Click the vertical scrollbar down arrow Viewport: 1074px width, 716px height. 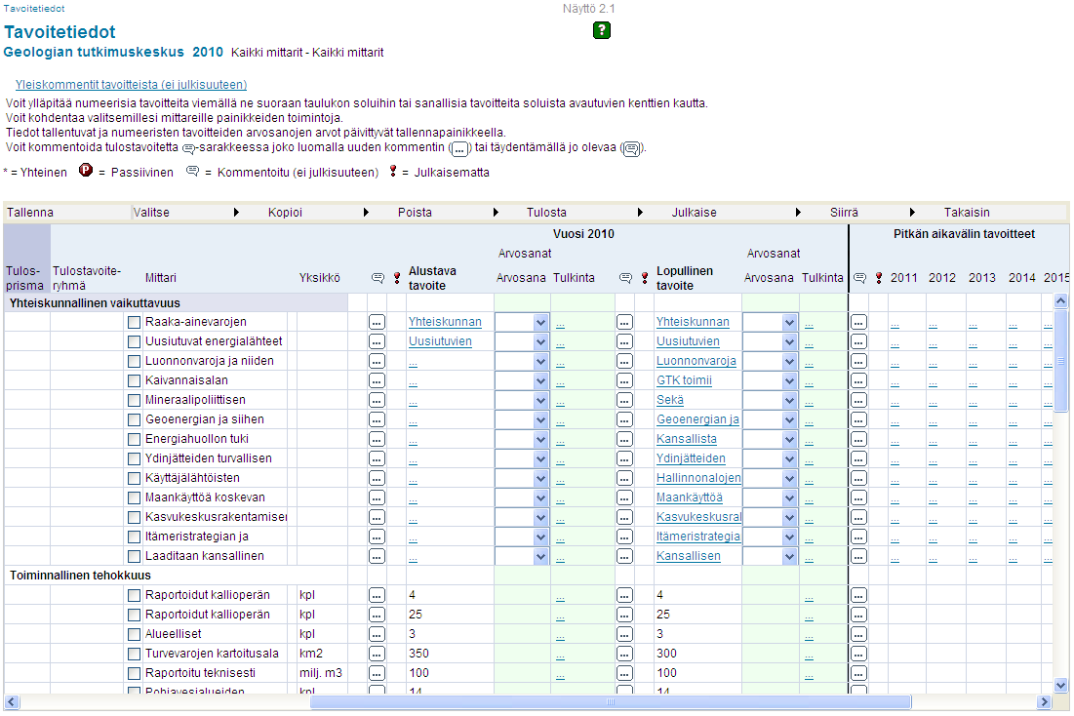pos(1060,685)
